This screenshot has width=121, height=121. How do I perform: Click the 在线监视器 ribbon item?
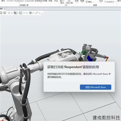29,1
